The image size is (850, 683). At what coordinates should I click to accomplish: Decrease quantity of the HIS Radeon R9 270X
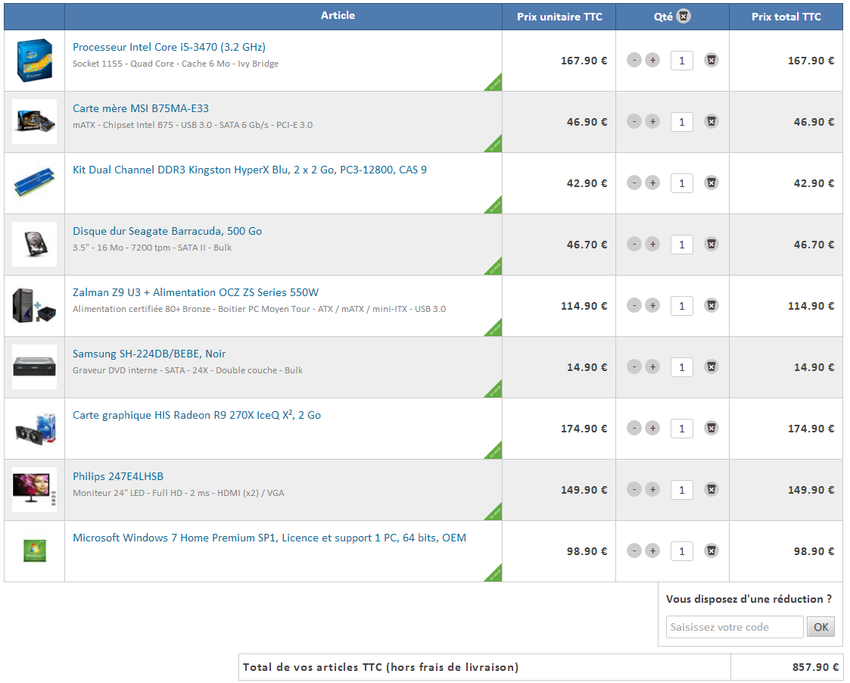click(634, 428)
